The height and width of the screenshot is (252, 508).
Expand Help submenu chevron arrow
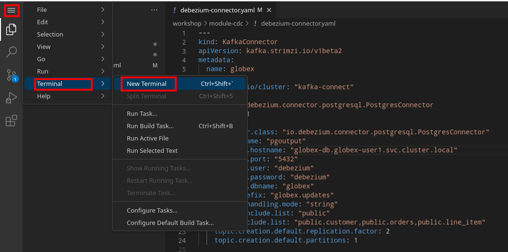pos(103,96)
